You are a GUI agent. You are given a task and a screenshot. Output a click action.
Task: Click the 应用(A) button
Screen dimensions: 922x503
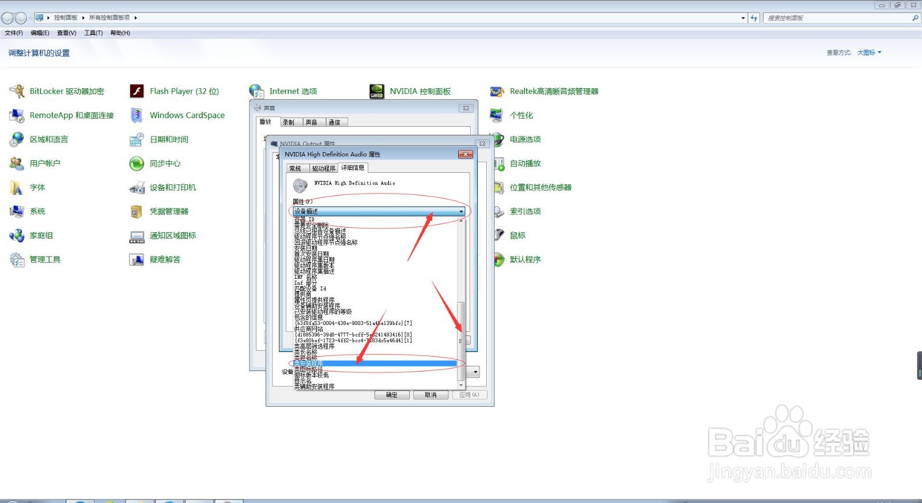point(470,395)
